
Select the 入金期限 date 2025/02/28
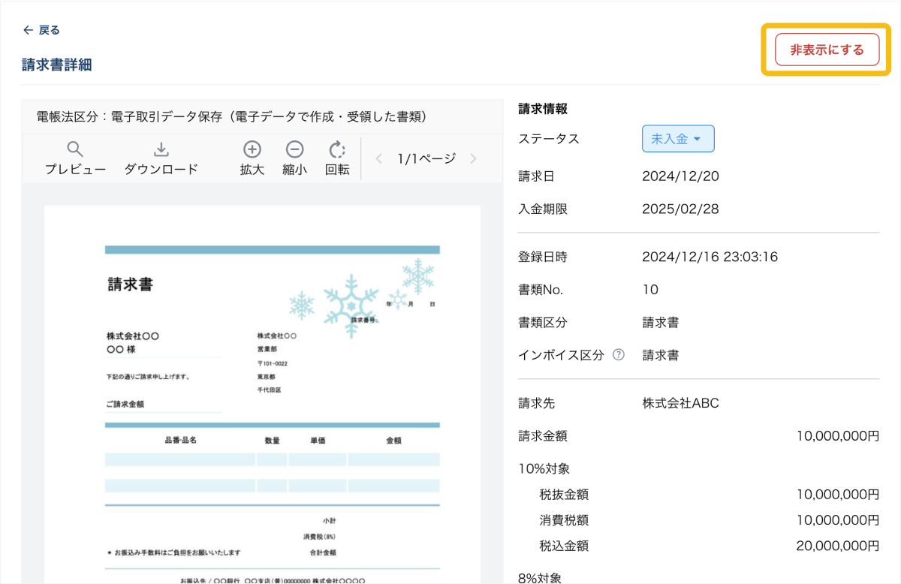(x=680, y=209)
